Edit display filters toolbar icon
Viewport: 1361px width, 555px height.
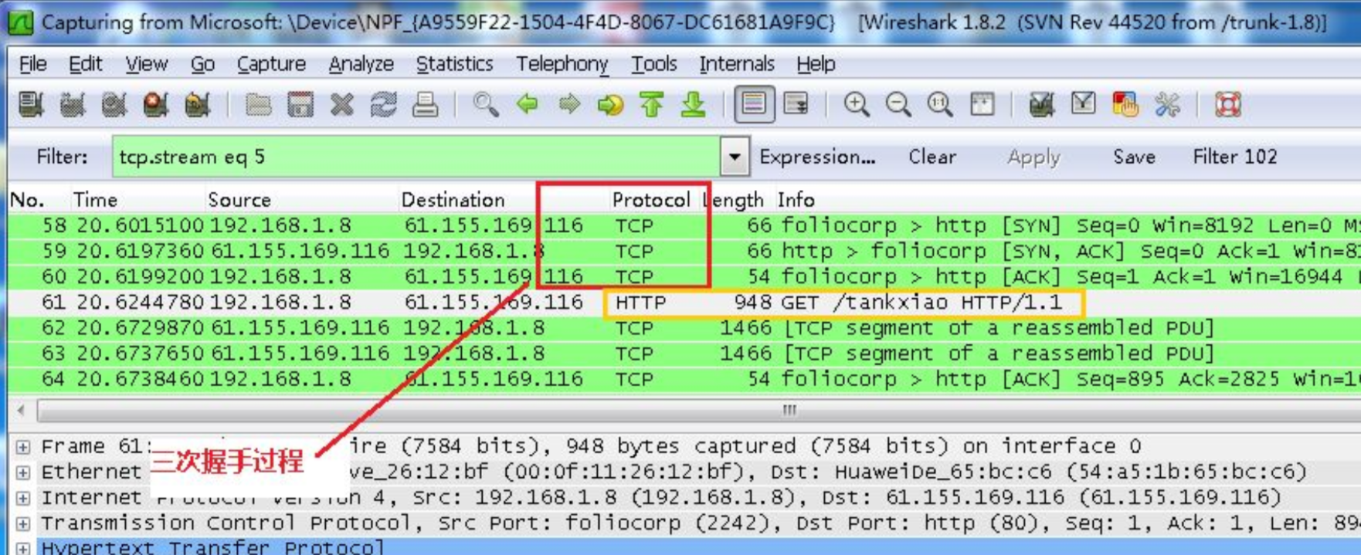coord(1083,104)
